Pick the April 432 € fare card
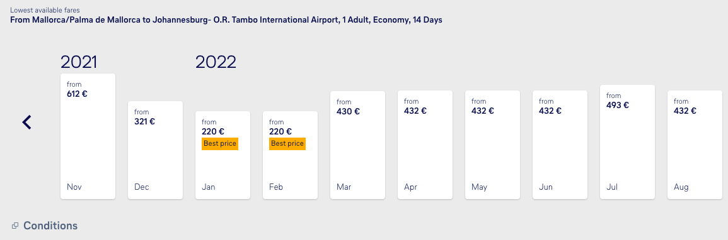The height and width of the screenshot is (240, 728). tap(425, 145)
